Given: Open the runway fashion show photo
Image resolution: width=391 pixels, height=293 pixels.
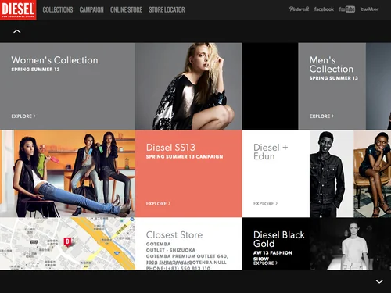Looking at the screenshot, I should [x=350, y=244].
